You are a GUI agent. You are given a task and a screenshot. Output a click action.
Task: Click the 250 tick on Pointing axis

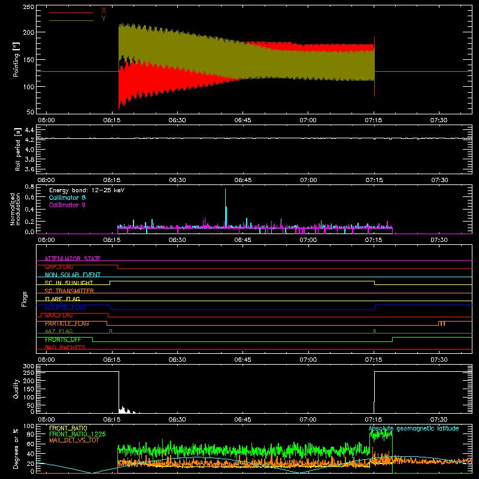(28, 7)
